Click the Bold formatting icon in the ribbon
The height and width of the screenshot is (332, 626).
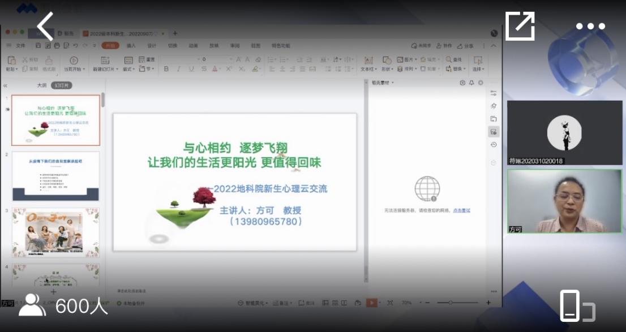166,69
